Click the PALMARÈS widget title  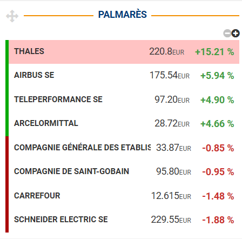click(123, 15)
